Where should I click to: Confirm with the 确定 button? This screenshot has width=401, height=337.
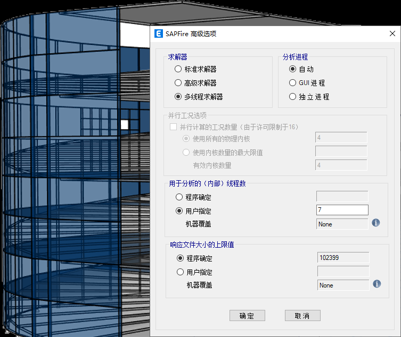(247, 316)
